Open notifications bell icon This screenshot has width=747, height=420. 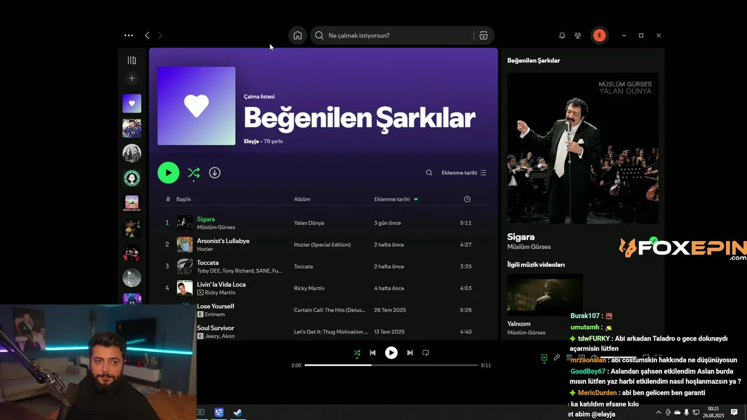coord(562,36)
